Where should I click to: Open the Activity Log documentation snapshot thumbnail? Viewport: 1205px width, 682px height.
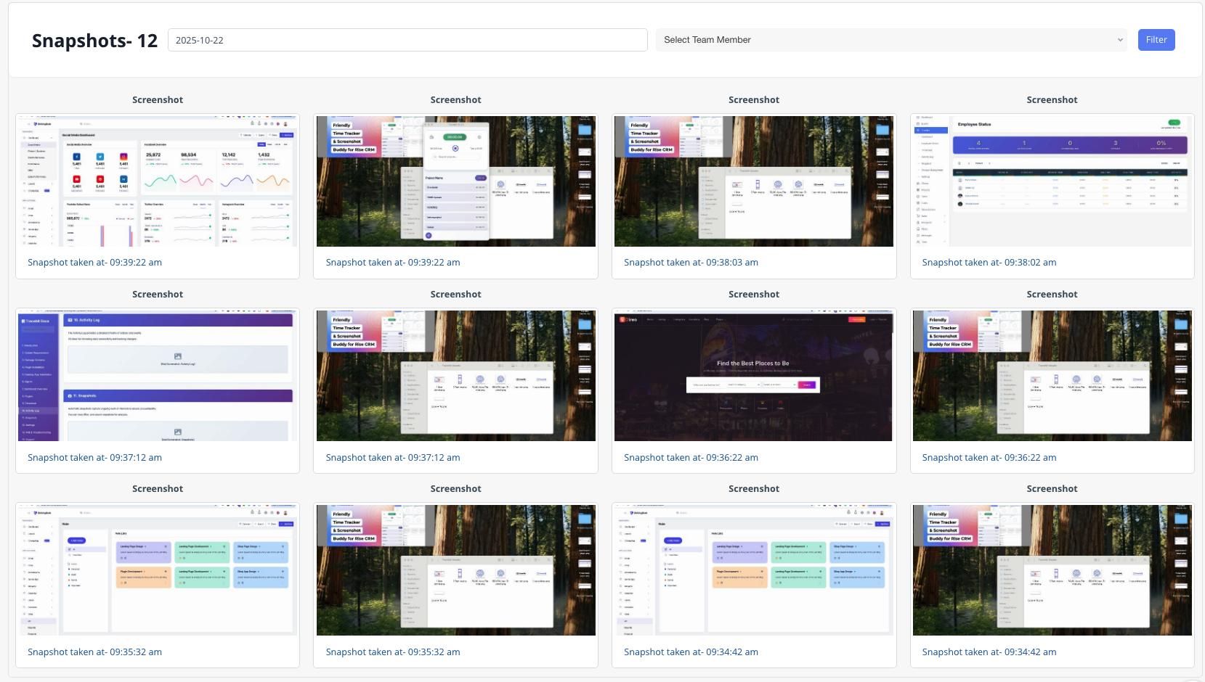pyautogui.click(x=158, y=375)
